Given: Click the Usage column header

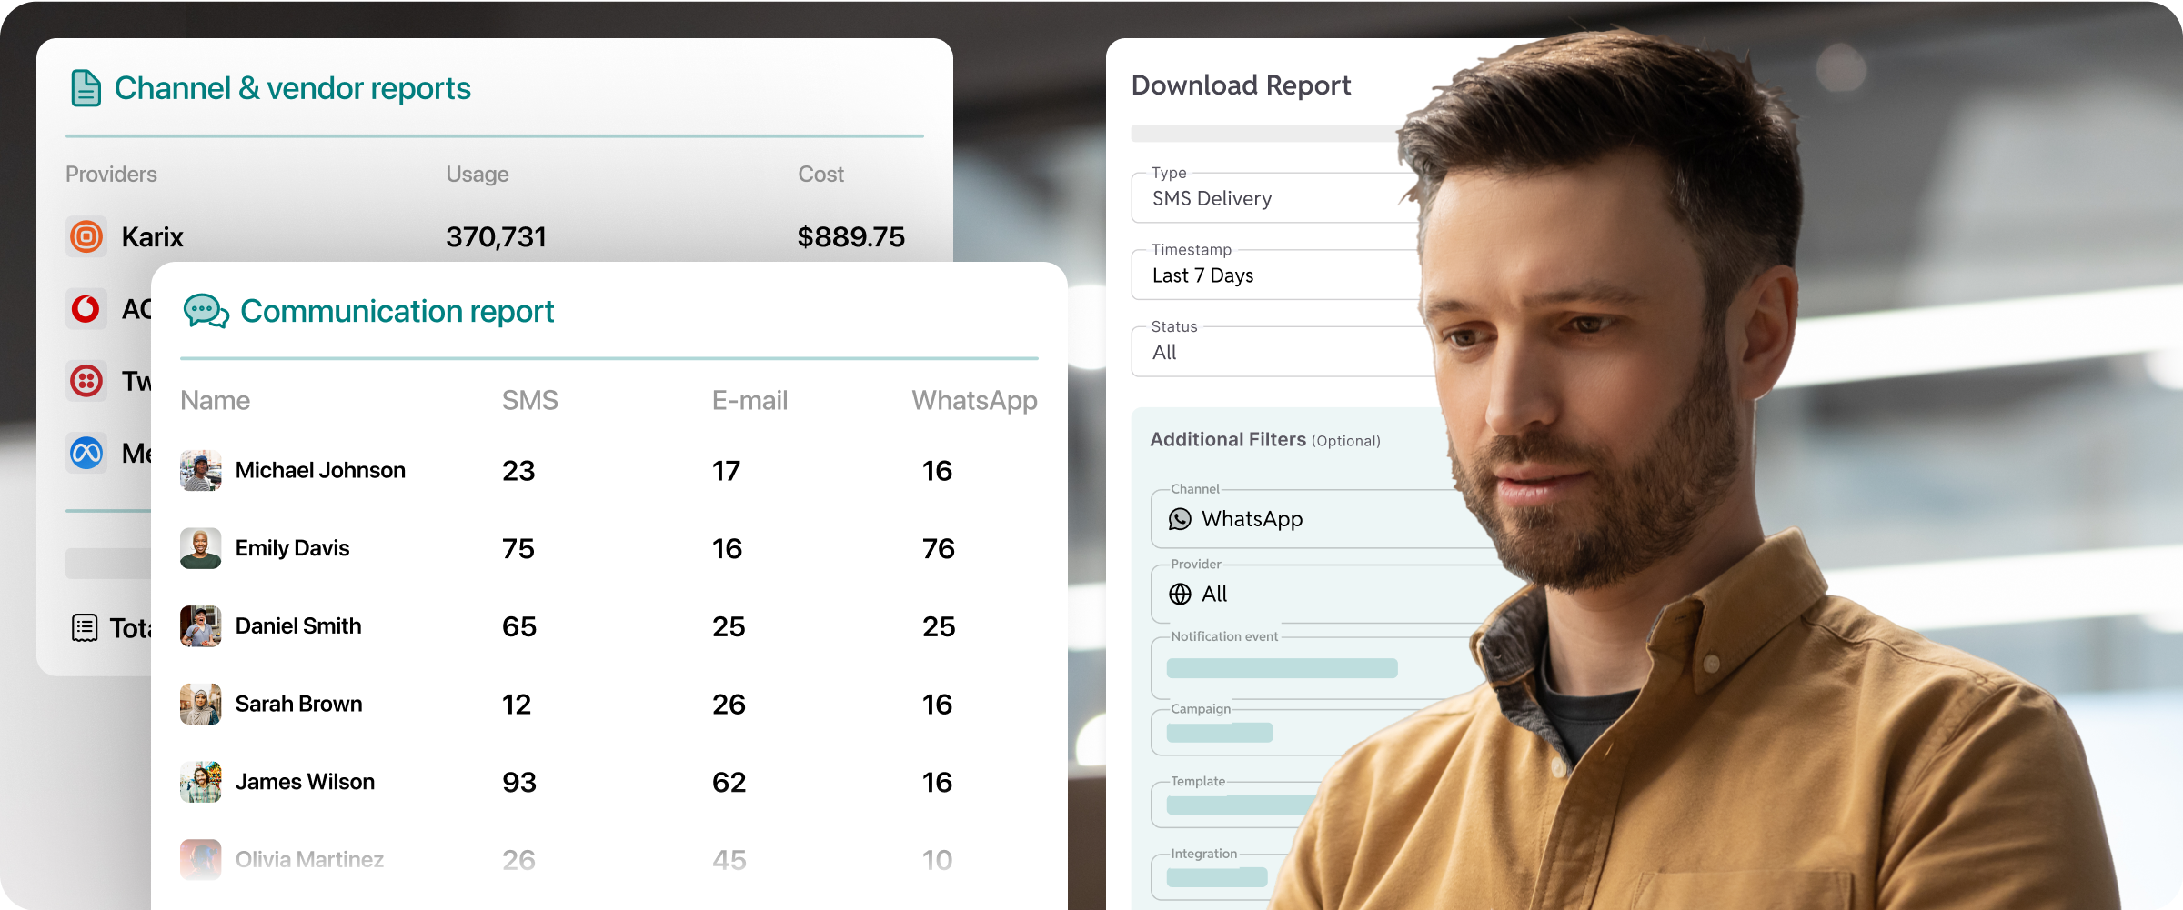Looking at the screenshot, I should (478, 174).
